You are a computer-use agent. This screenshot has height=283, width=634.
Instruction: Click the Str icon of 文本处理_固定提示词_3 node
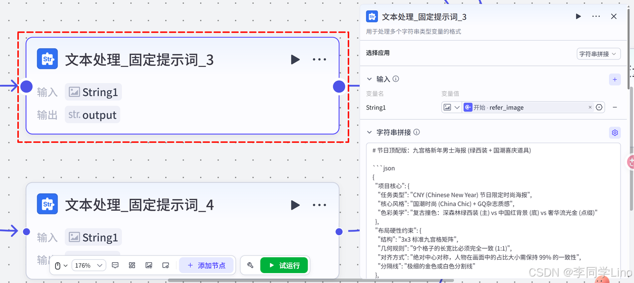click(48, 59)
